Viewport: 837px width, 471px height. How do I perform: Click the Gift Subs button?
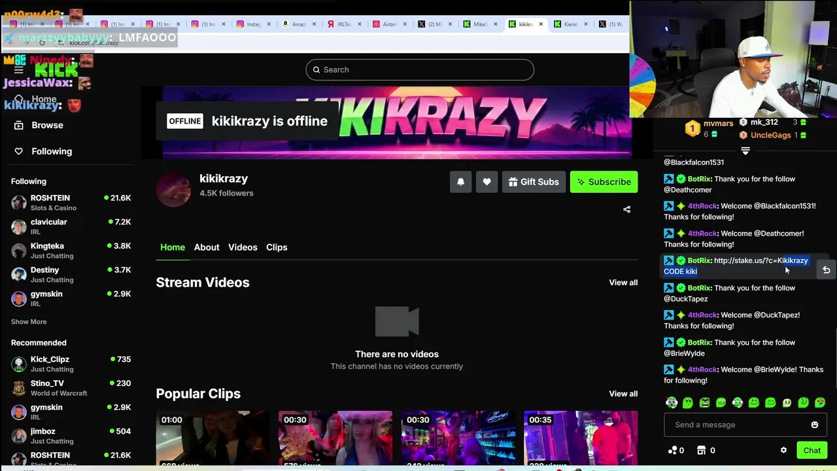[534, 182]
